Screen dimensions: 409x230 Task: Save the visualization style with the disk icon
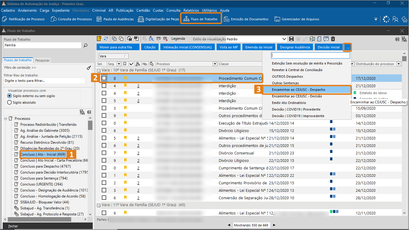click(291, 39)
